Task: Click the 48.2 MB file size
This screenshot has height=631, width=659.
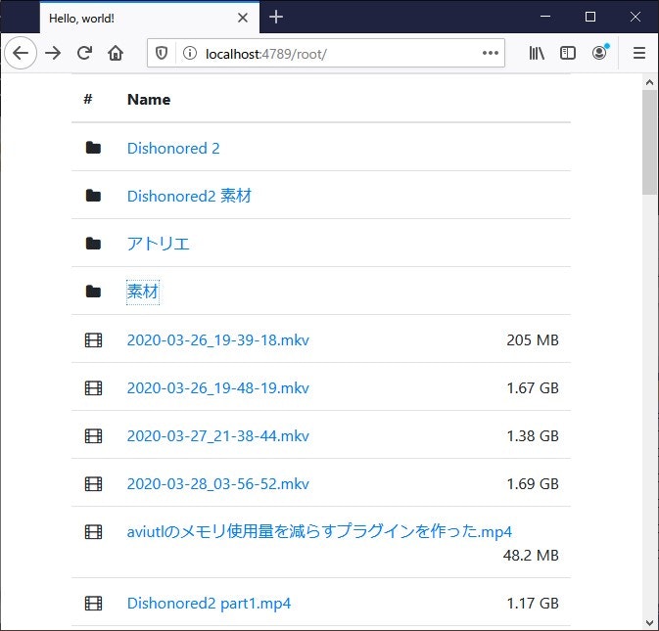Action: (531, 556)
